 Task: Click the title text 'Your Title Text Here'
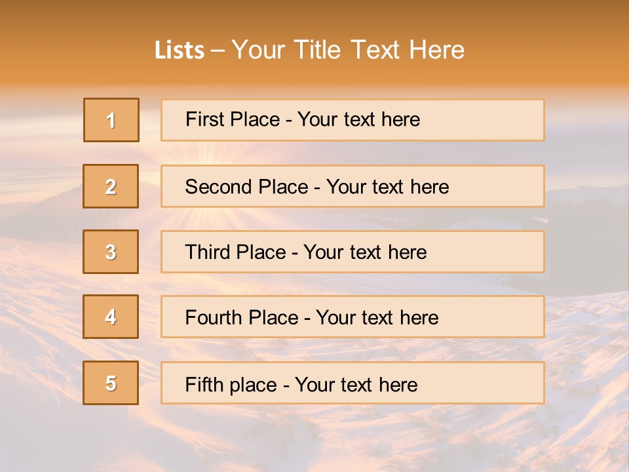(x=348, y=50)
